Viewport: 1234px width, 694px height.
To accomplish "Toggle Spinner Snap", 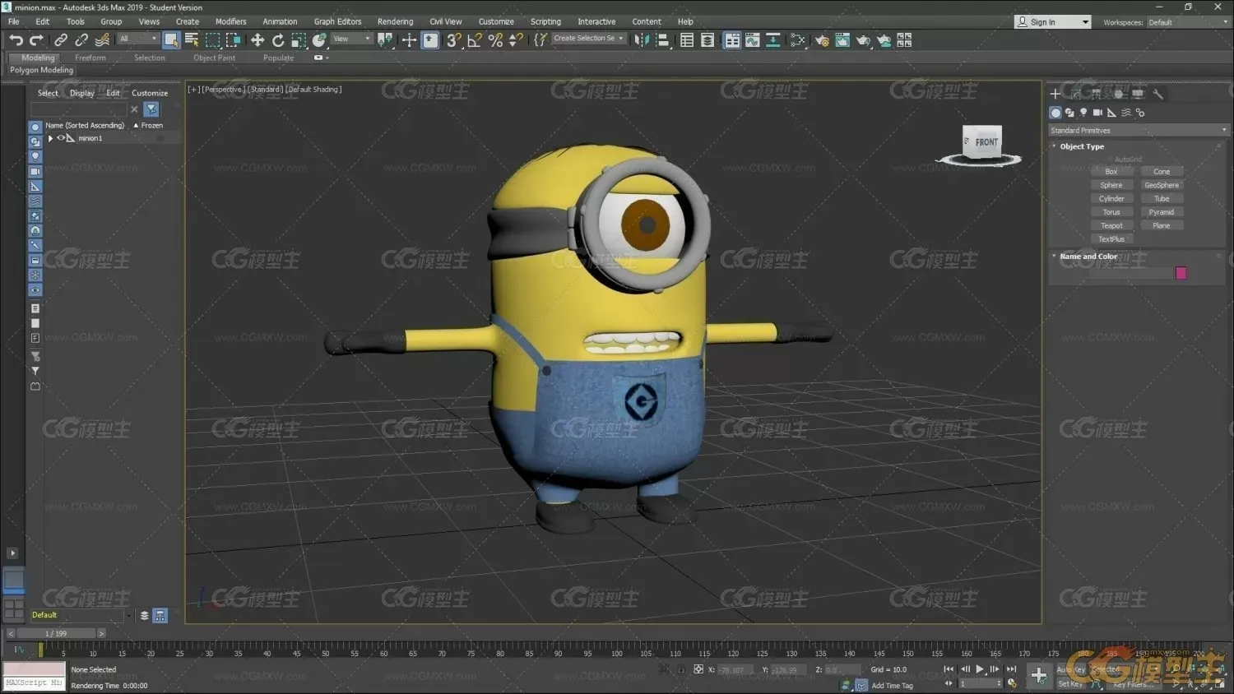I will (x=516, y=40).
